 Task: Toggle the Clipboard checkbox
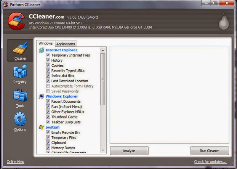(48, 143)
